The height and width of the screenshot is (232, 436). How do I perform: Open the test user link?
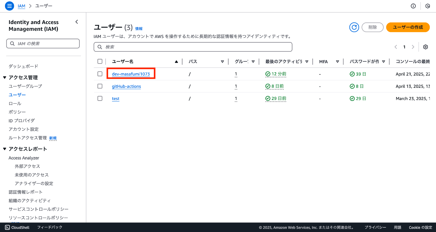click(116, 99)
